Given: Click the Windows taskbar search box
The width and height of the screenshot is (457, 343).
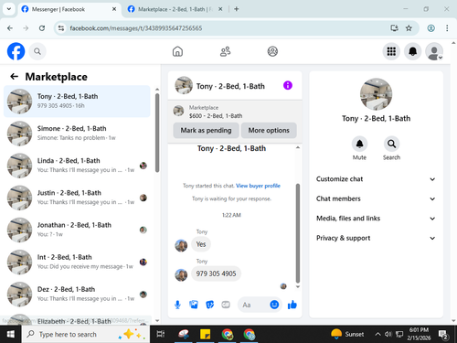Looking at the screenshot, I should pyautogui.click(x=86, y=335).
